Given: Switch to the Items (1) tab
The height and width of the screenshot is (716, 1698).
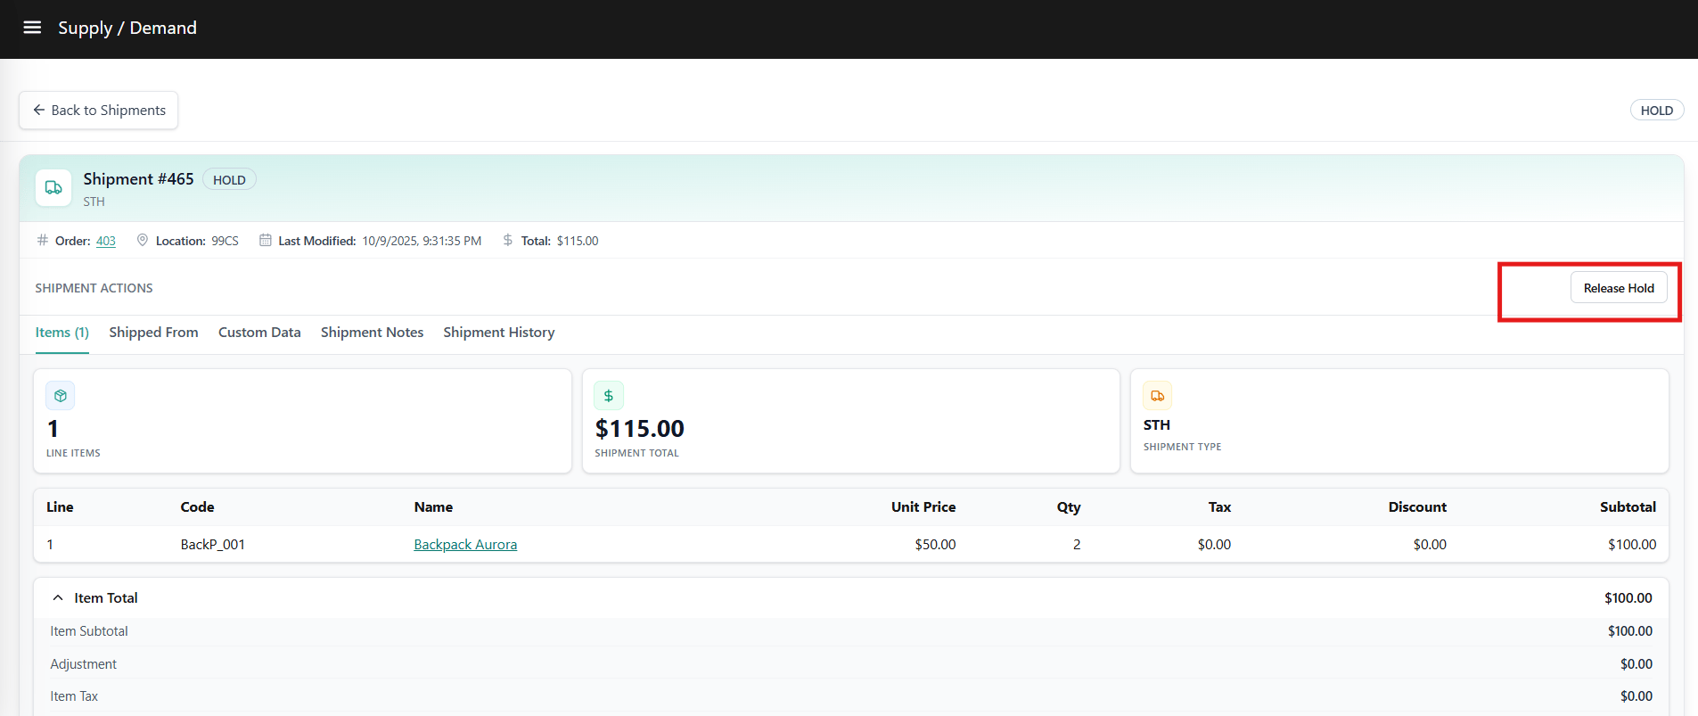Looking at the screenshot, I should coord(62,333).
